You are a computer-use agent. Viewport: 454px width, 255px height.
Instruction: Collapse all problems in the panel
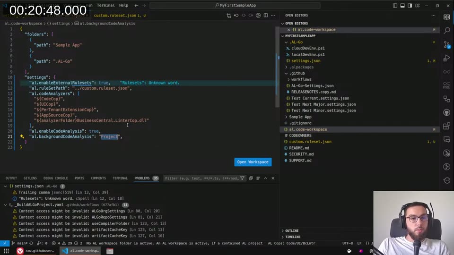point(251,178)
